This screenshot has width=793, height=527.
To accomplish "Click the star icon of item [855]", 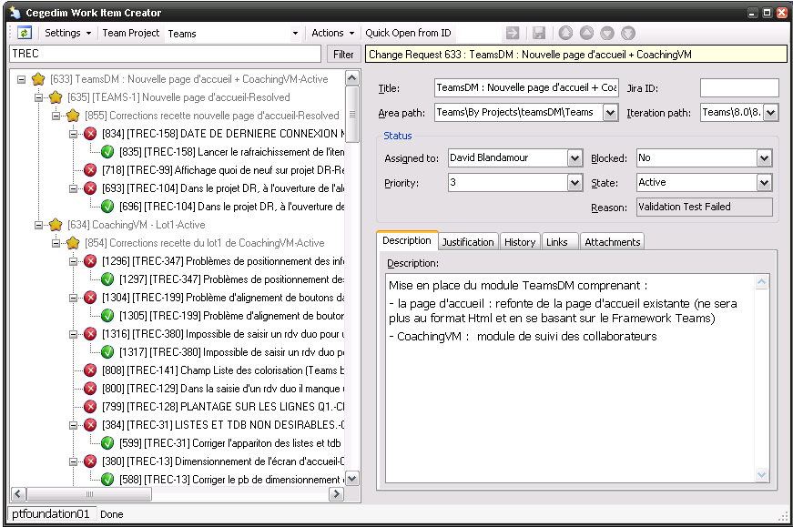I will coord(73,116).
